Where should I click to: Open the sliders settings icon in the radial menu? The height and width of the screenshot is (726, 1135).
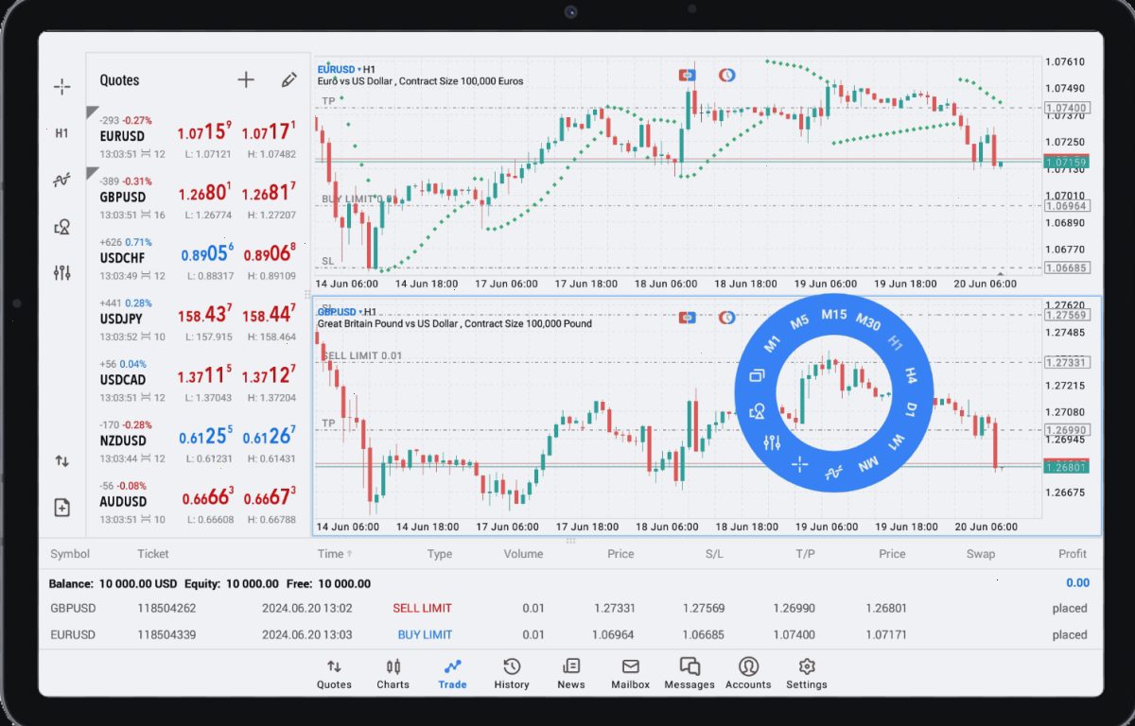[772, 442]
